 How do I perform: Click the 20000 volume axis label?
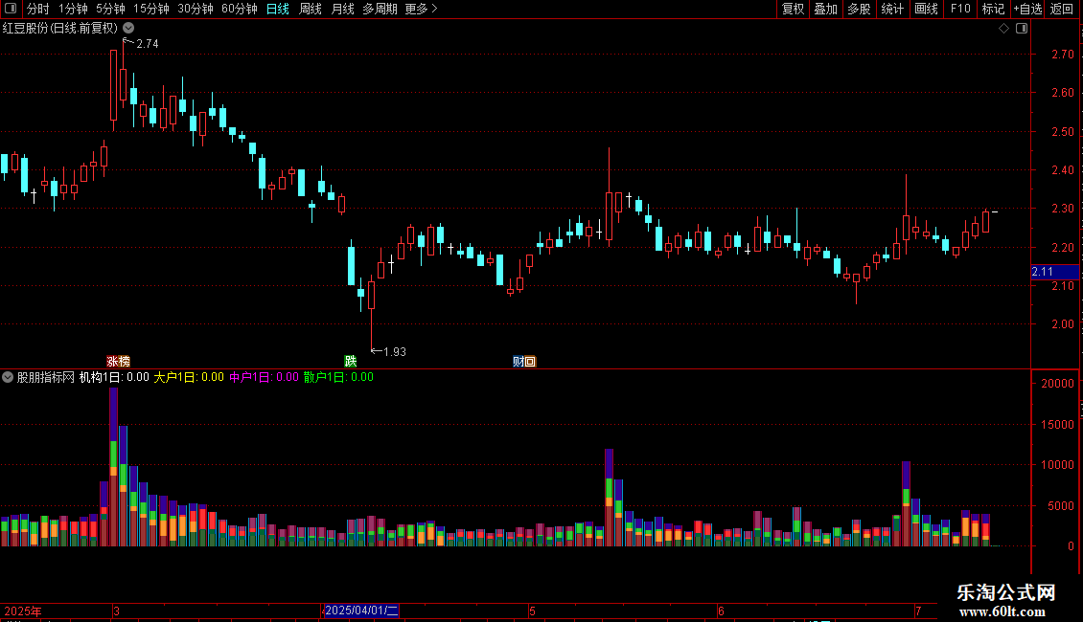coord(1057,384)
